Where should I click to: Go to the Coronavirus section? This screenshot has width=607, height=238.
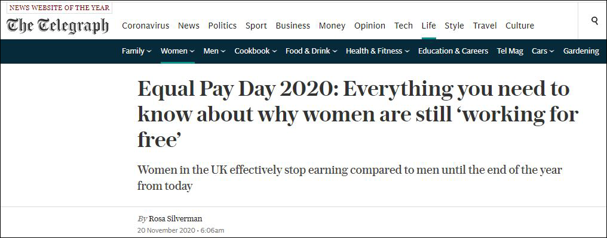click(146, 26)
